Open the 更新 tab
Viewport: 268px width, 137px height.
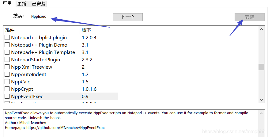22,4
